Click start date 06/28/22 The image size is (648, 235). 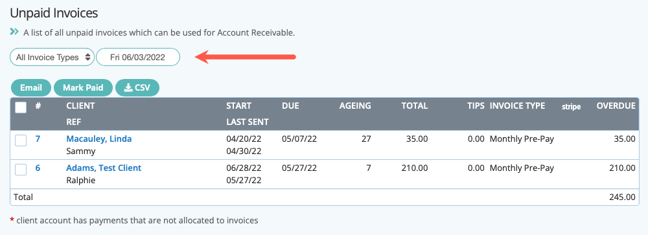tap(244, 168)
